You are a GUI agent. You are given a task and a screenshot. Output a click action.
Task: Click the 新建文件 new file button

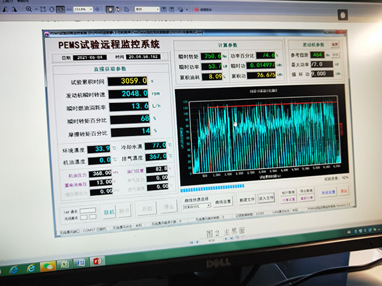(248, 199)
